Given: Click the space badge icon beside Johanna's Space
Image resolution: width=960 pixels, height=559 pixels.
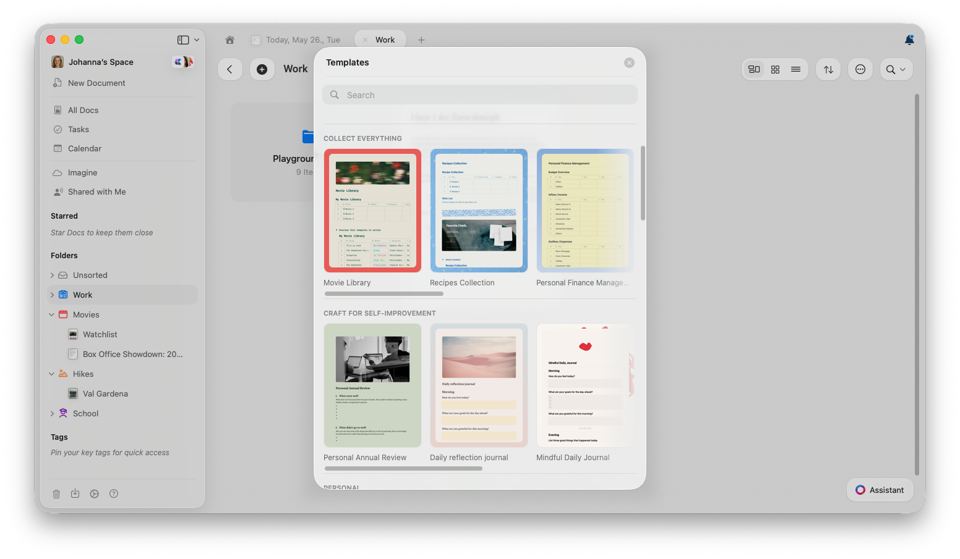Looking at the screenshot, I should (183, 62).
